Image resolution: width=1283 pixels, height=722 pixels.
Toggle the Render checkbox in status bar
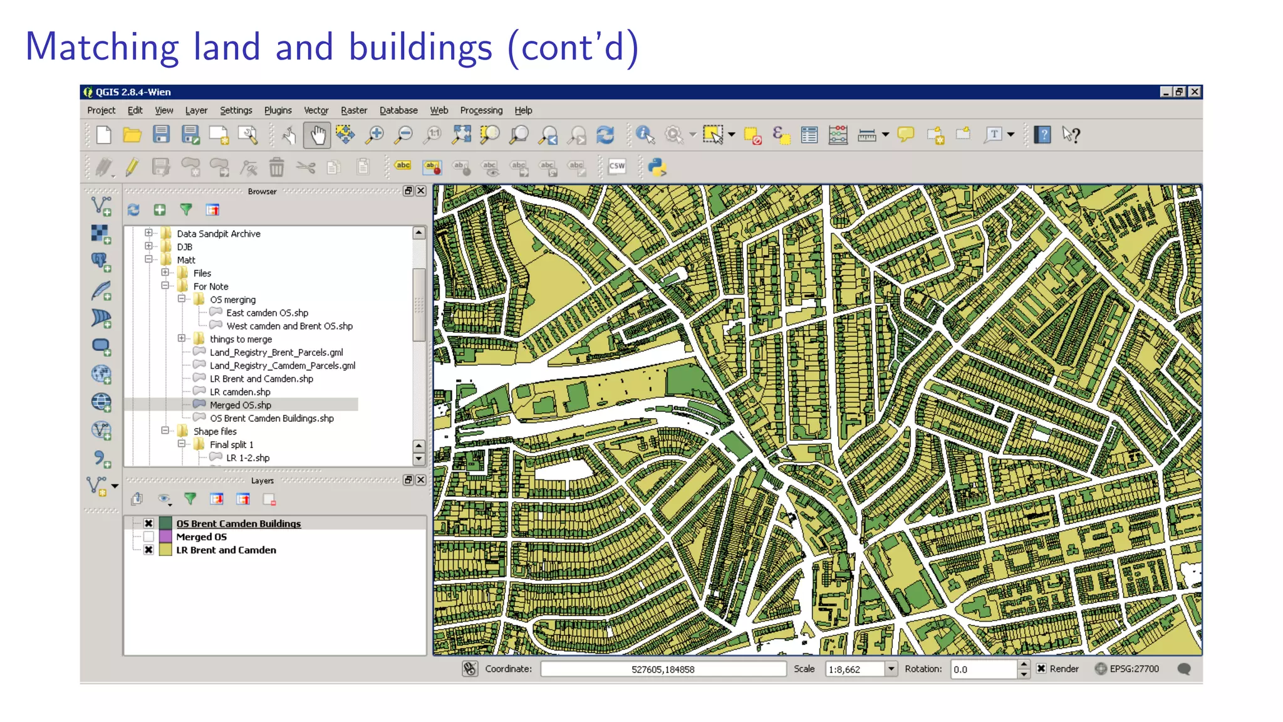tap(1041, 669)
